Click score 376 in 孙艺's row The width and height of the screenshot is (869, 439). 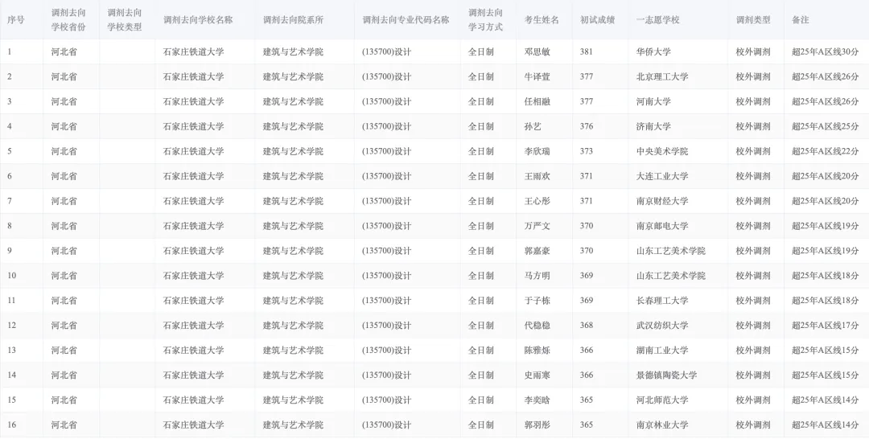click(x=587, y=127)
